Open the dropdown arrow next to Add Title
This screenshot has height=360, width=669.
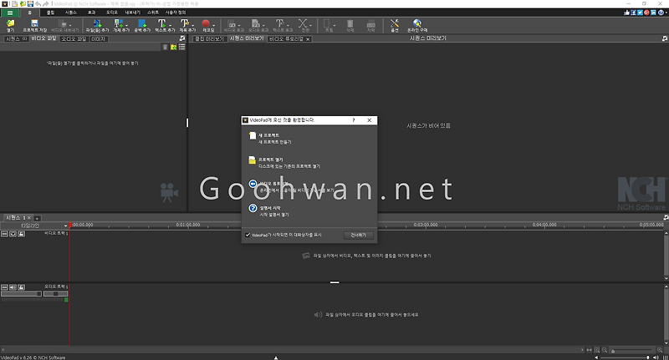(192, 25)
